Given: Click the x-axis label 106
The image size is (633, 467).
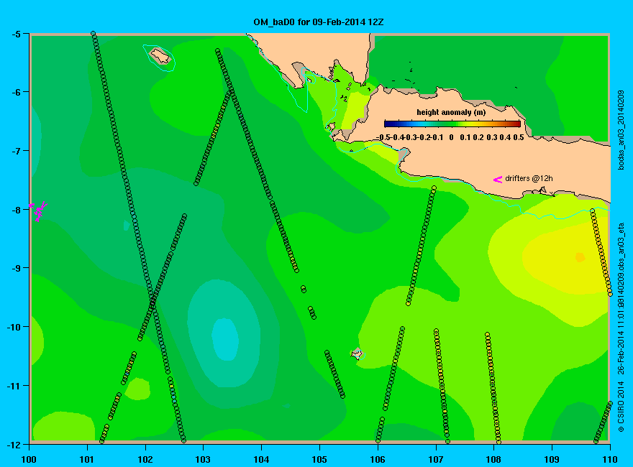Looking at the screenshot, I should [x=378, y=459].
